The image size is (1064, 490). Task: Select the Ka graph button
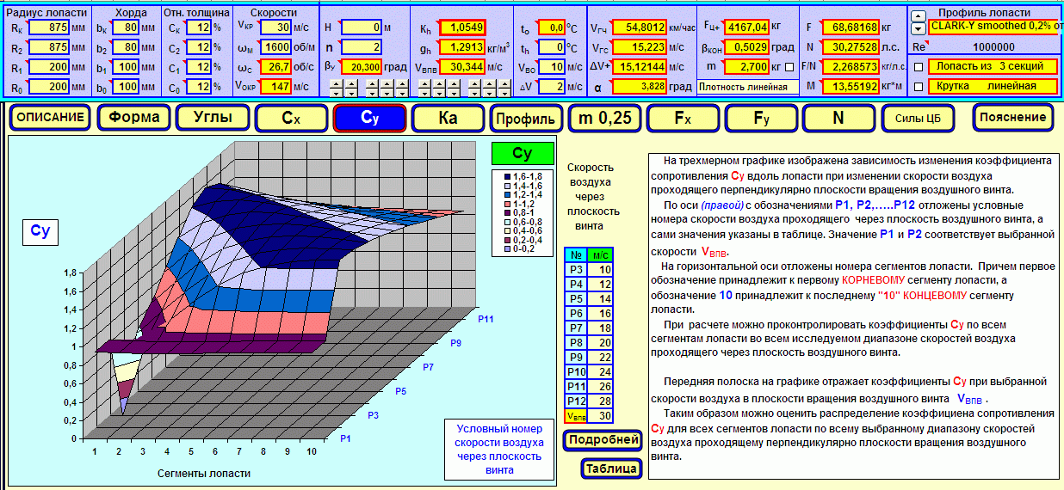click(448, 118)
